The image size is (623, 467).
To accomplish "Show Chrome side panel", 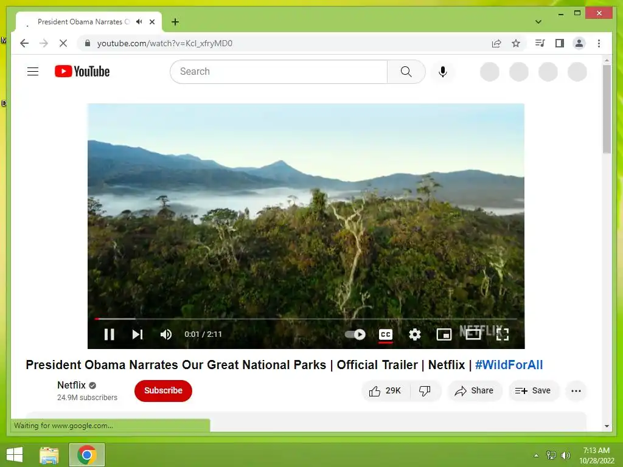I will point(560,43).
